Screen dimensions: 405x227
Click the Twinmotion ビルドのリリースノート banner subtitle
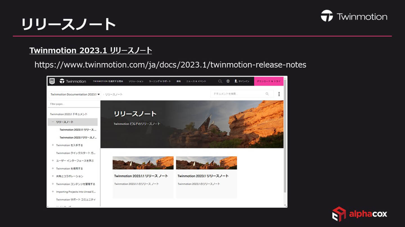(137, 124)
